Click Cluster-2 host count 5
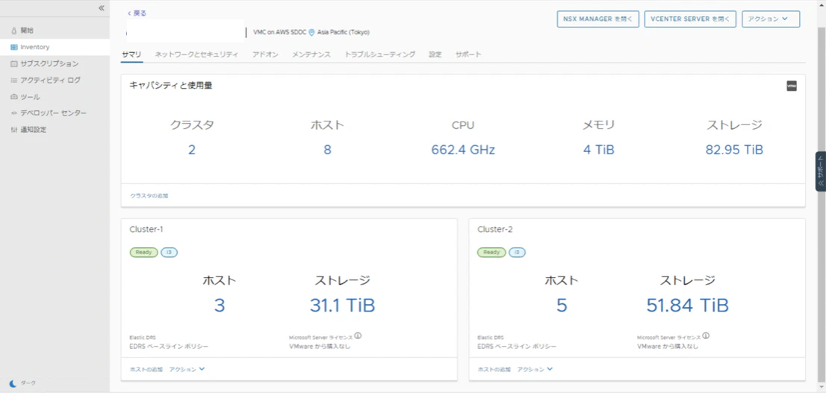Image resolution: width=826 pixels, height=395 pixels. (x=562, y=306)
